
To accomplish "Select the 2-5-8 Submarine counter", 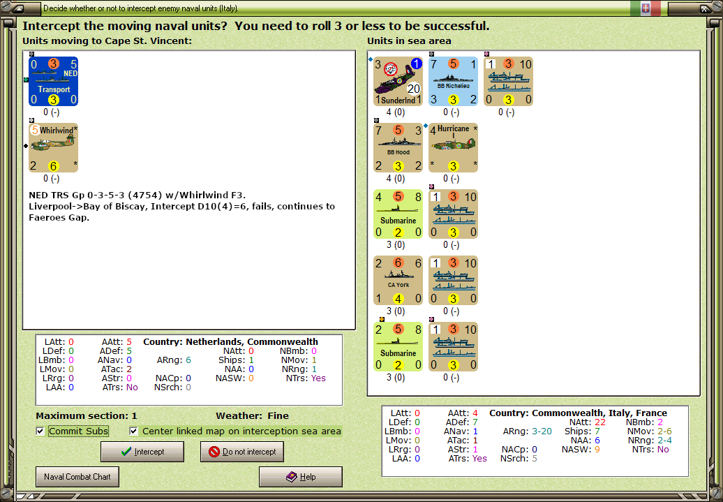I will [398, 347].
